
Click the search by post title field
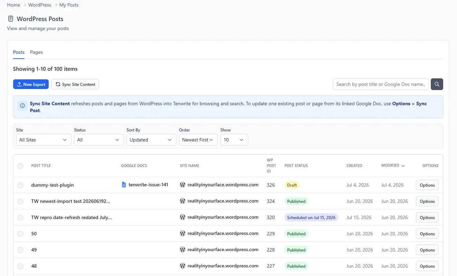pyautogui.click(x=381, y=84)
